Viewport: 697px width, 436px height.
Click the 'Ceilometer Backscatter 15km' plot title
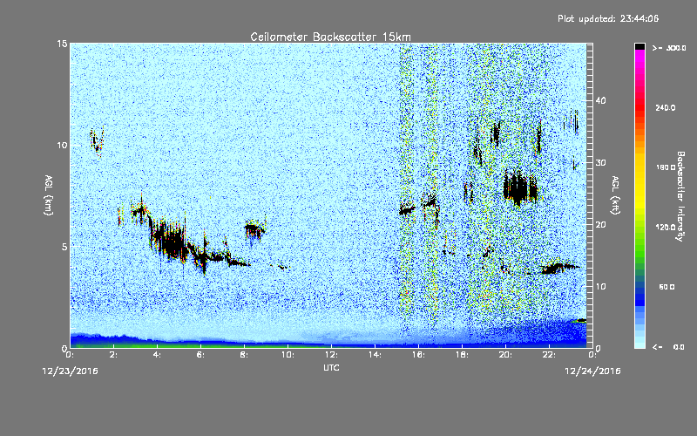click(330, 37)
